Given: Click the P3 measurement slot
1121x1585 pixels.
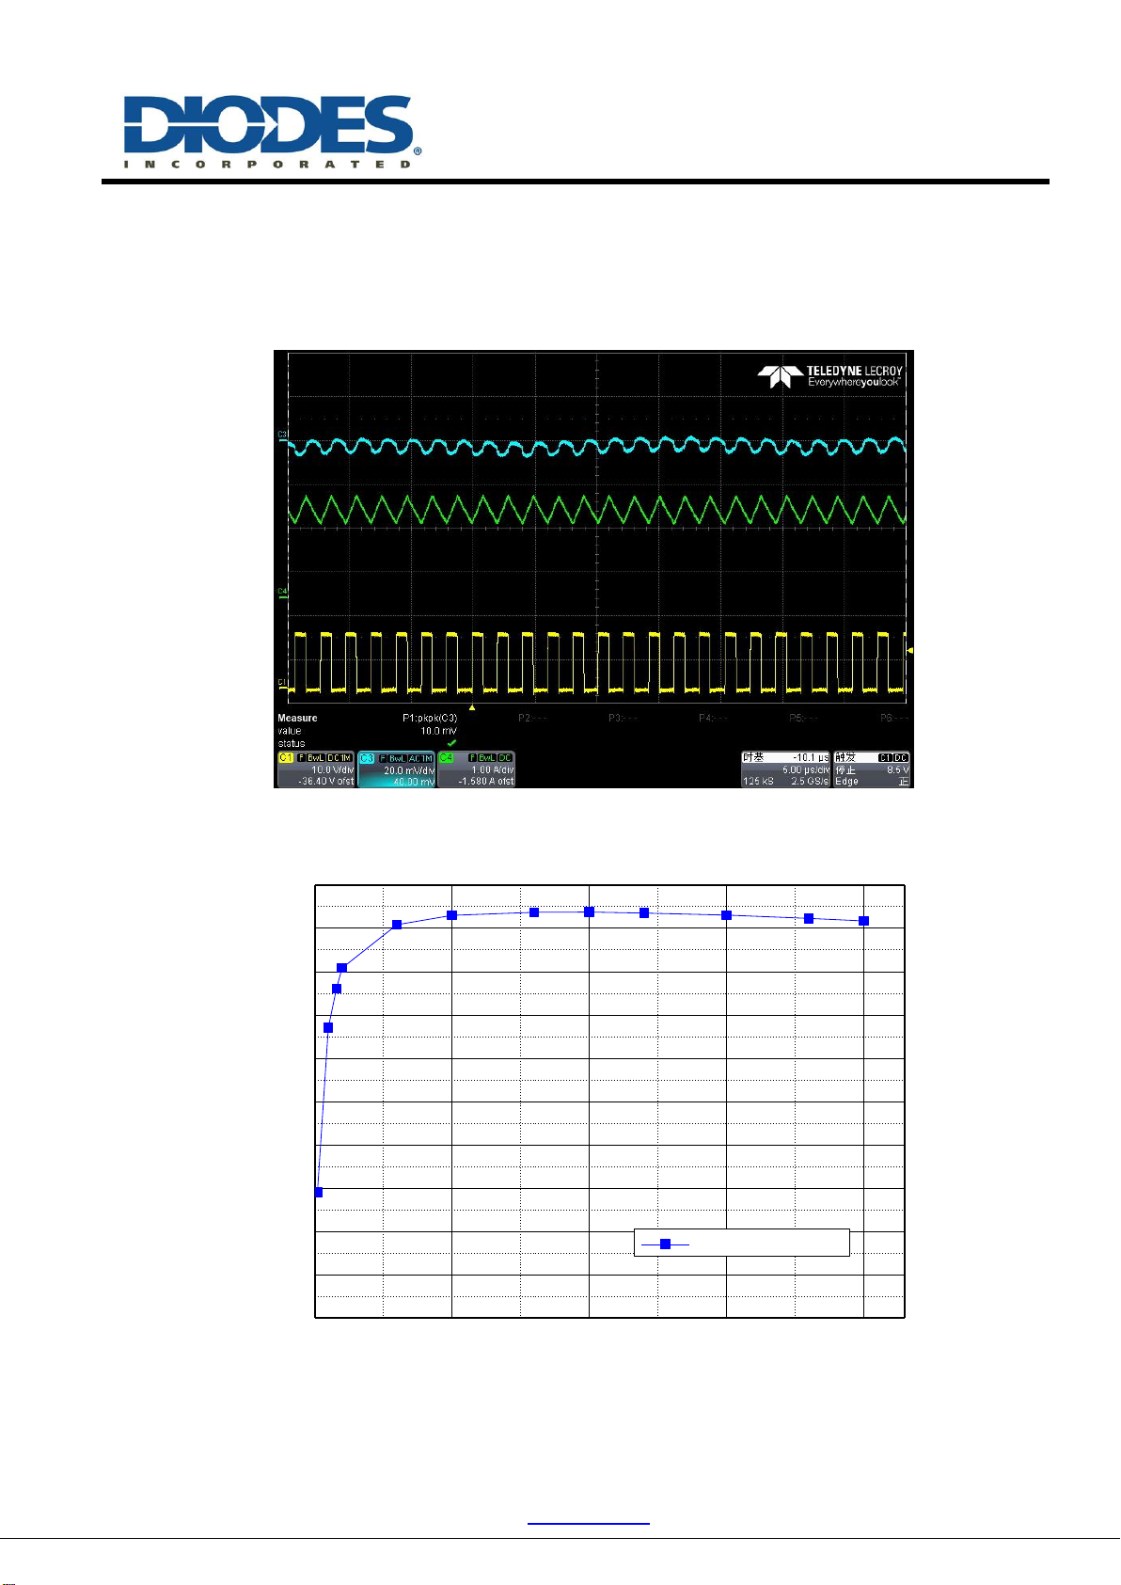Looking at the screenshot, I should (x=624, y=718).
